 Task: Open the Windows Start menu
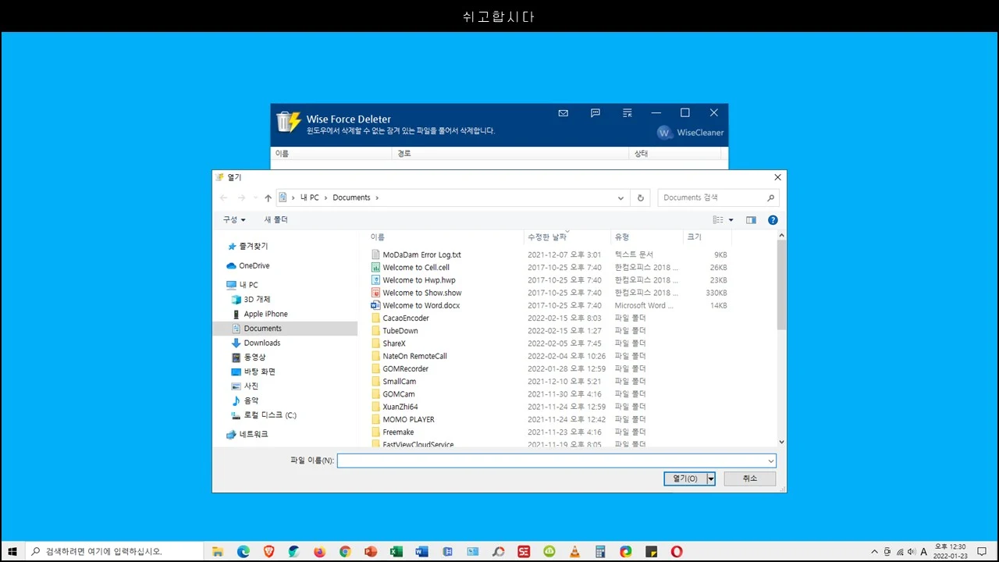click(x=12, y=552)
